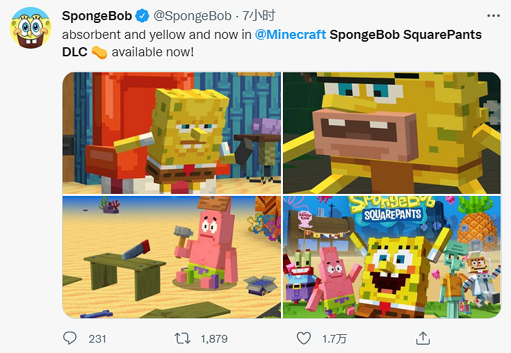Click the sponge emoji in the tweet
The height and width of the screenshot is (353, 511).
(99, 52)
